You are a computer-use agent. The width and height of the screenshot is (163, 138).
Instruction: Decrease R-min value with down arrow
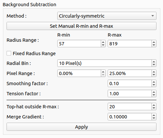[103, 45]
